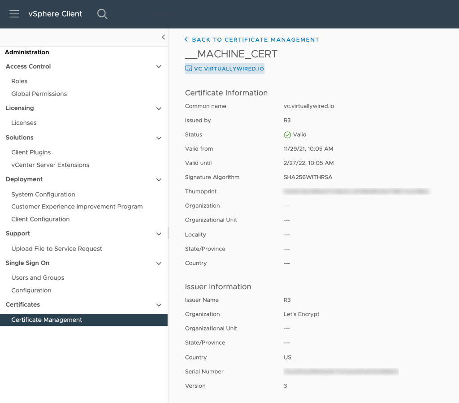Open Users and Groups

38,277
